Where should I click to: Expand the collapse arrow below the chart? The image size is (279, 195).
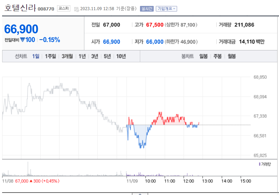tap(140, 194)
